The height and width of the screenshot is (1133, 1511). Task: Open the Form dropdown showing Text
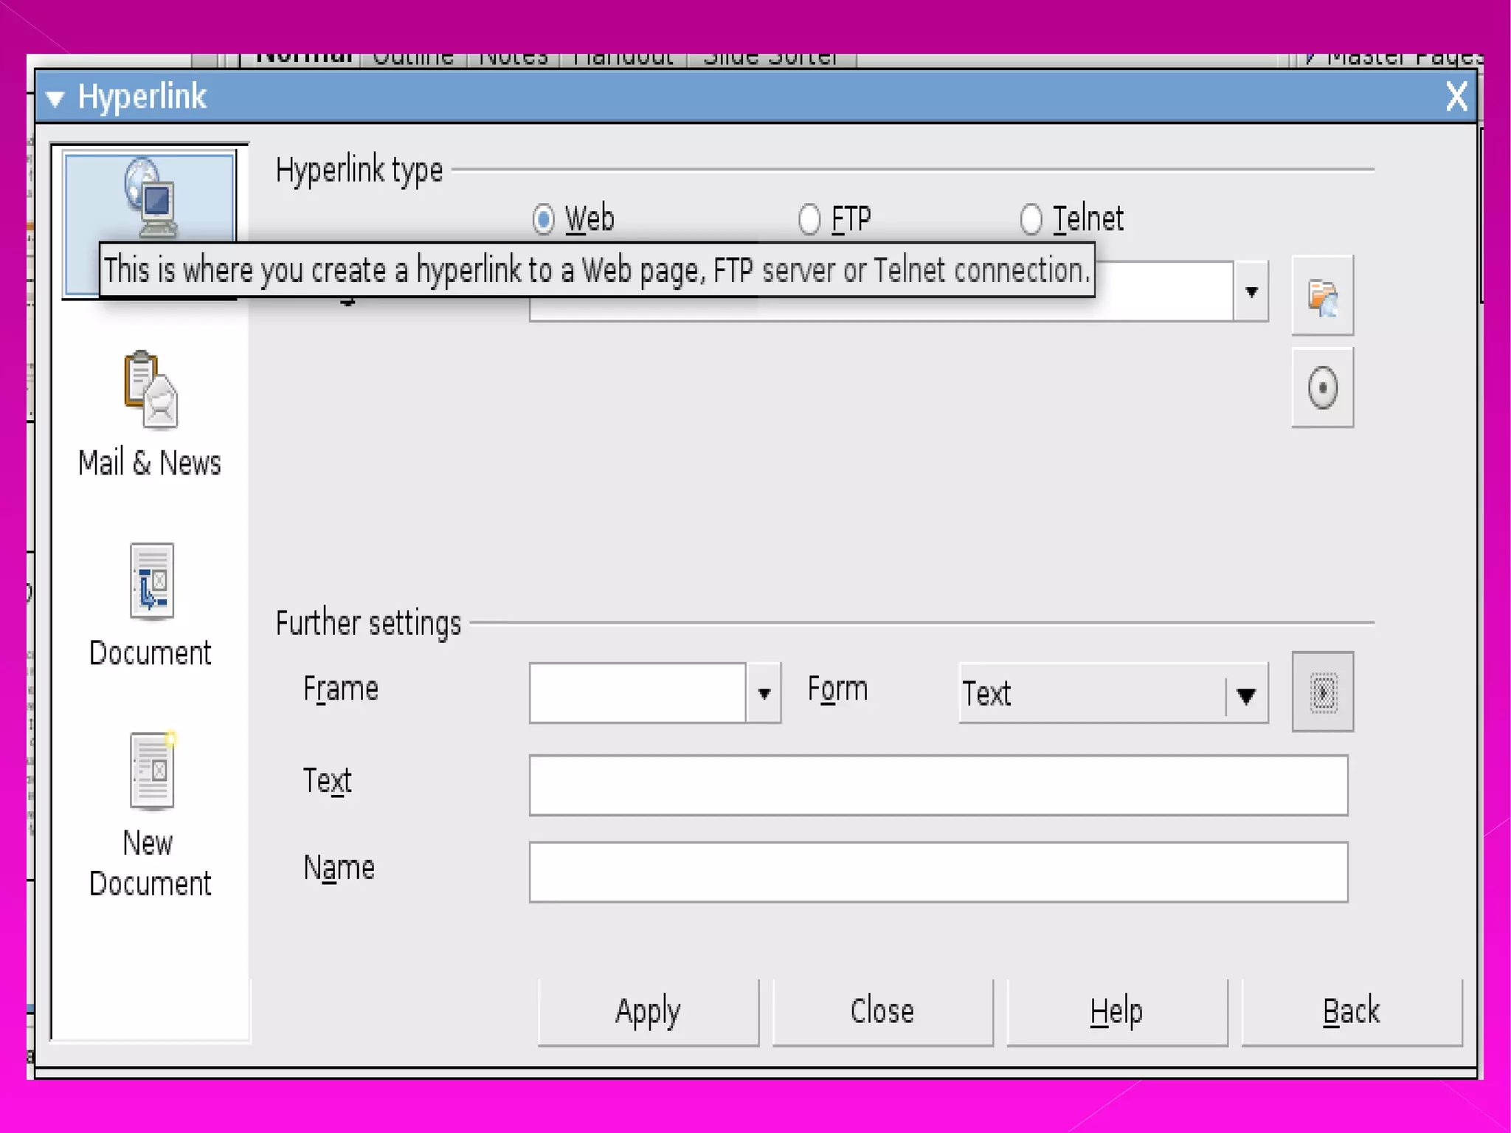(1245, 694)
